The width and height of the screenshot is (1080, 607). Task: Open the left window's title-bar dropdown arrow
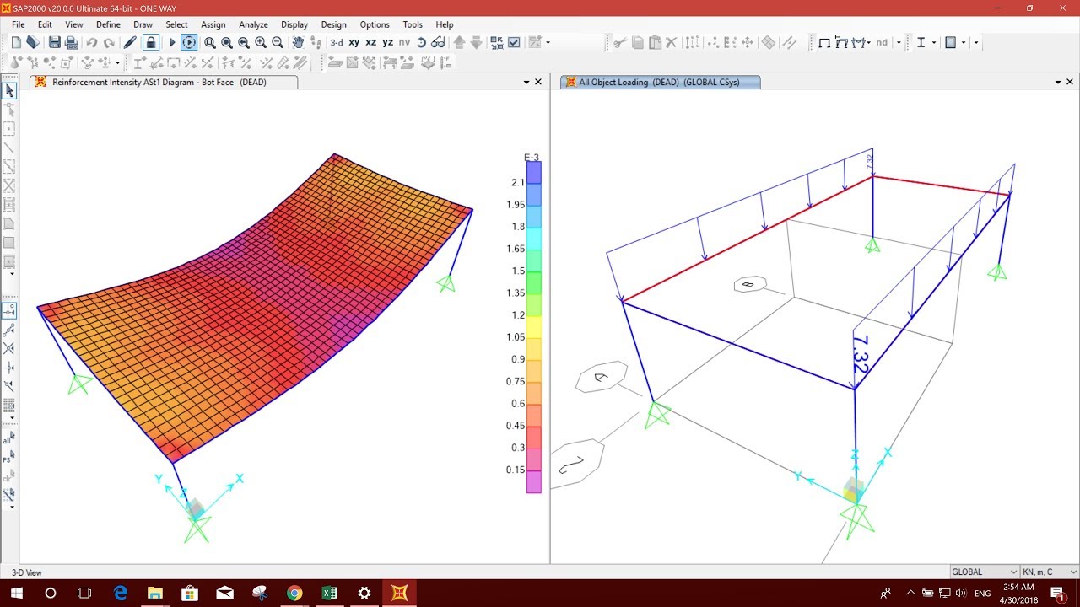pos(526,82)
